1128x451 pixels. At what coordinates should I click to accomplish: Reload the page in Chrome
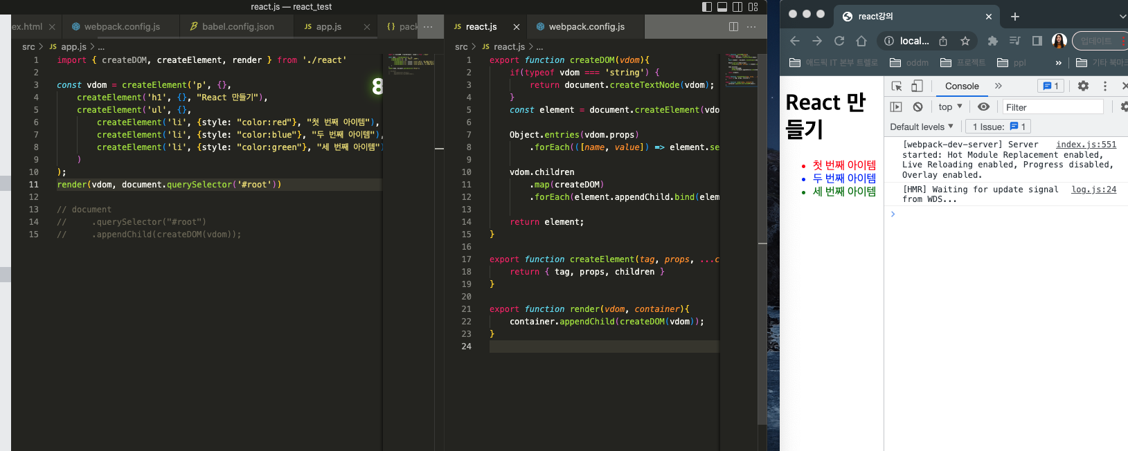pyautogui.click(x=839, y=41)
